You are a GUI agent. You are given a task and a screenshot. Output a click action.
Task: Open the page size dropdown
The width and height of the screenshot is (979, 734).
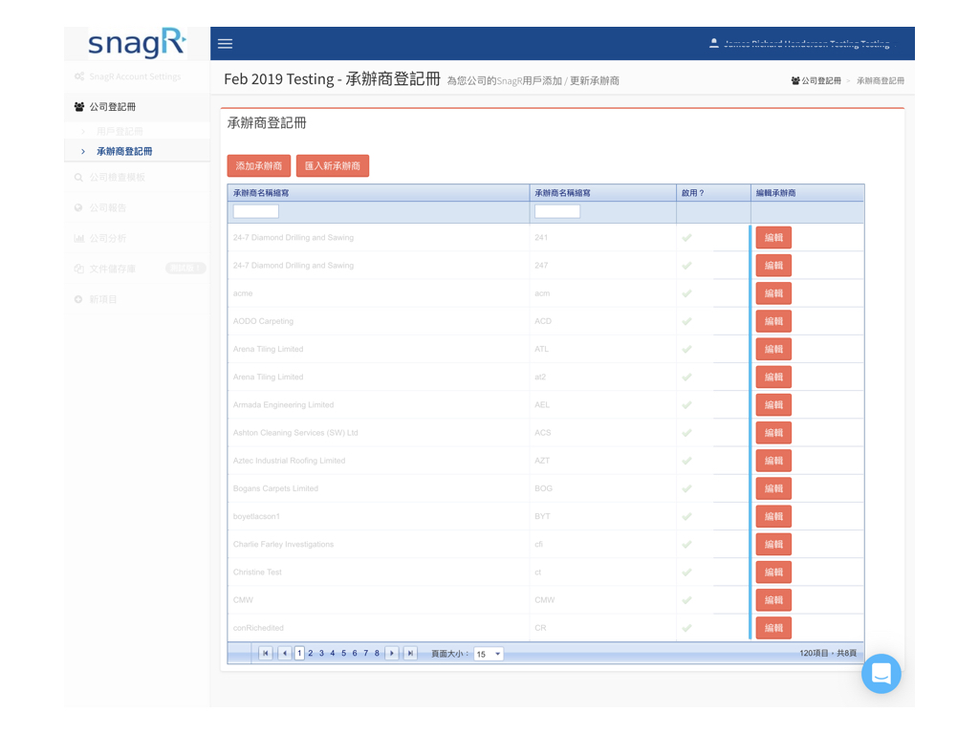tap(489, 654)
